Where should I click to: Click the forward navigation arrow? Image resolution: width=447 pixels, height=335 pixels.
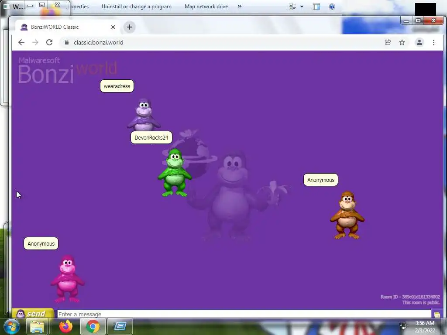[x=35, y=42]
